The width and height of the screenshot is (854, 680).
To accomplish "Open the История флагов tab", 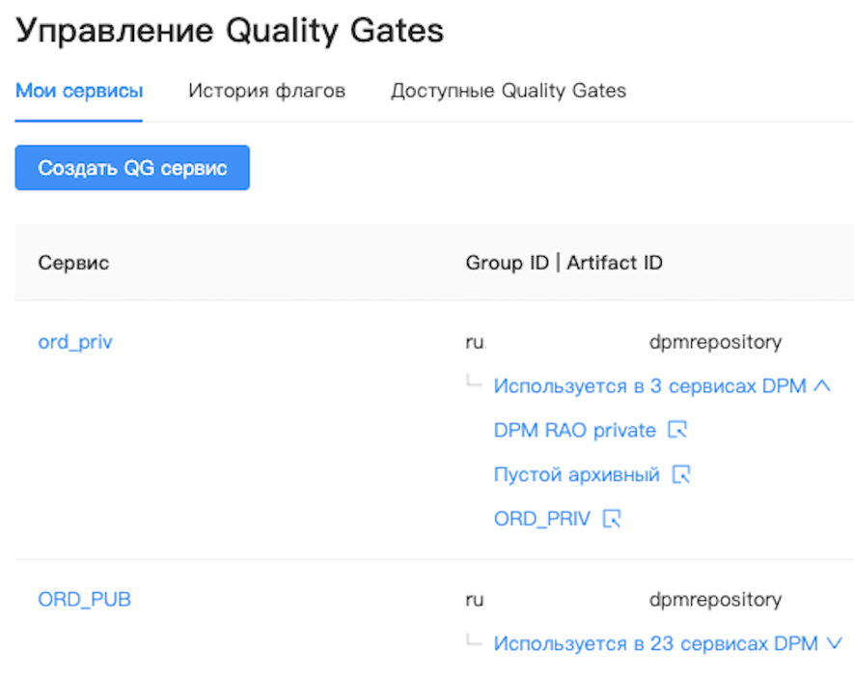I will point(266,92).
